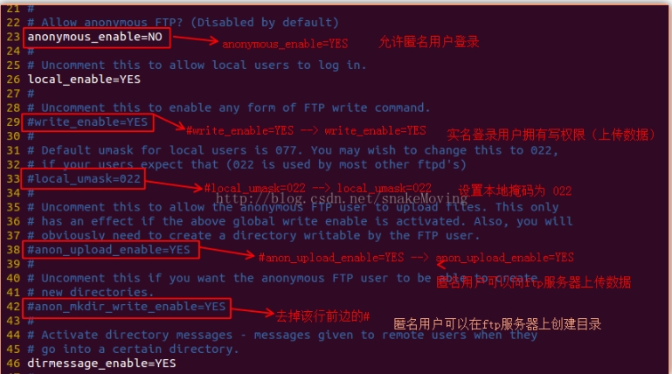Click the dirmessage_enable=YES line
Screen dimensions: 672x374
pyautogui.click(x=101, y=364)
